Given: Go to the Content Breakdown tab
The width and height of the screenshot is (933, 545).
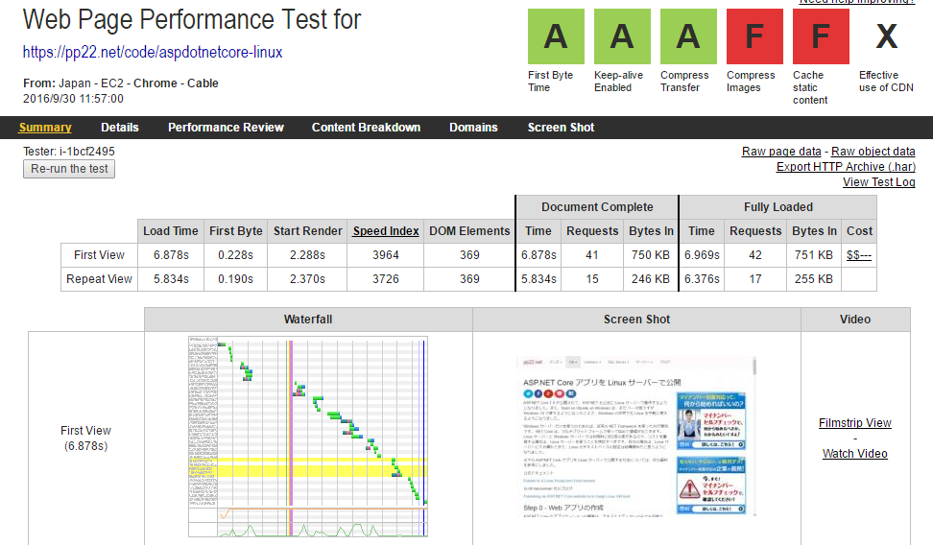Looking at the screenshot, I should pos(366,128).
